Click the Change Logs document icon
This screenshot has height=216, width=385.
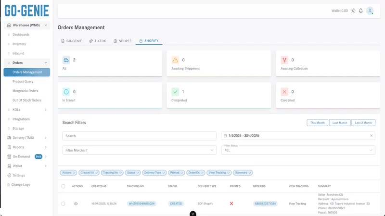9,185
